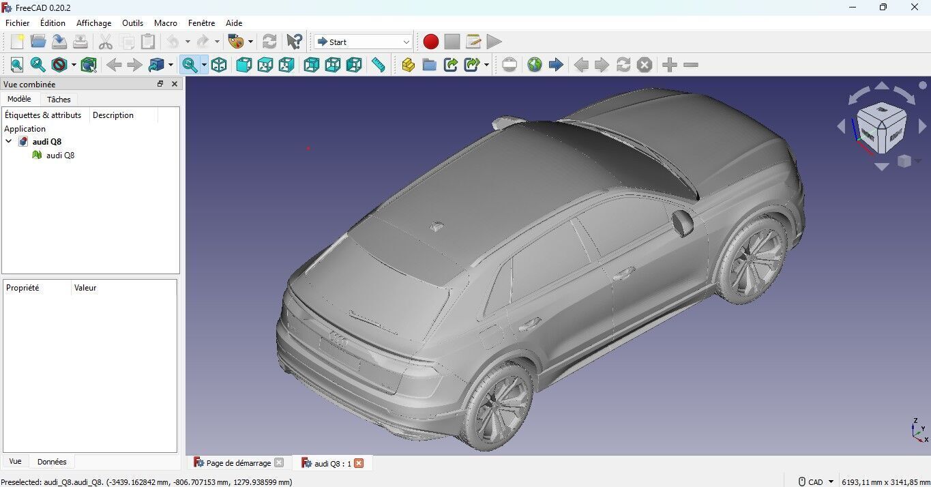Switch to isometric view cube icon

point(219,65)
